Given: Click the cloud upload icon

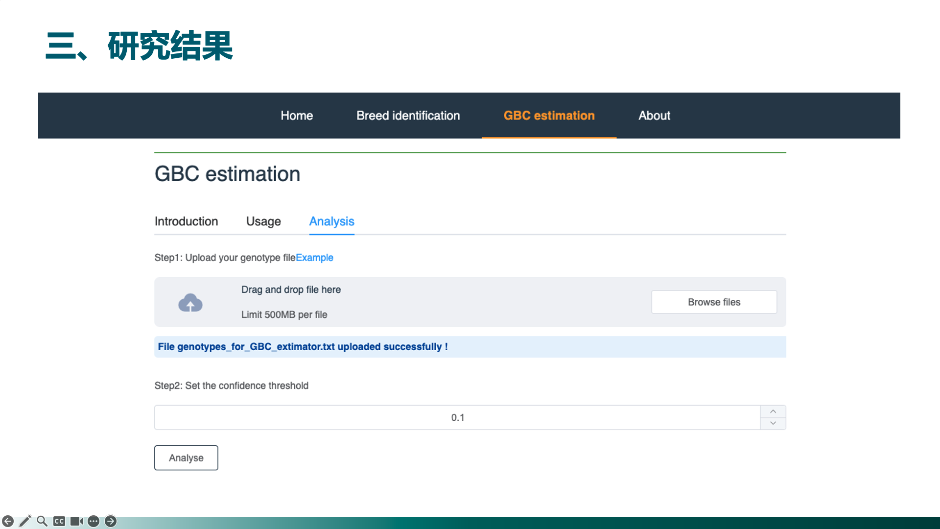Looking at the screenshot, I should pos(190,303).
